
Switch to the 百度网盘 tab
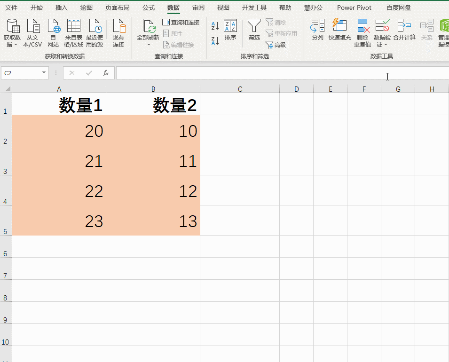399,8
